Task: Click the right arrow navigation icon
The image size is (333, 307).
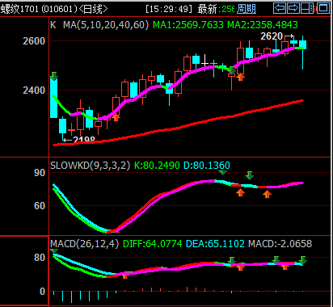Action: [293, 8]
